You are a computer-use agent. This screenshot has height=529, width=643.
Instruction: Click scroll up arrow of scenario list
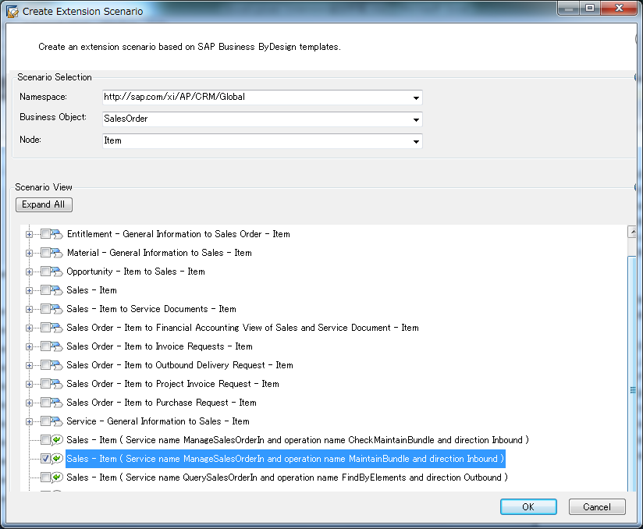click(x=632, y=232)
